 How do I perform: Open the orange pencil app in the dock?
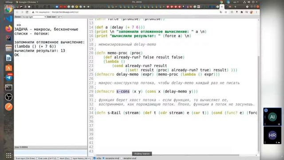8,107
